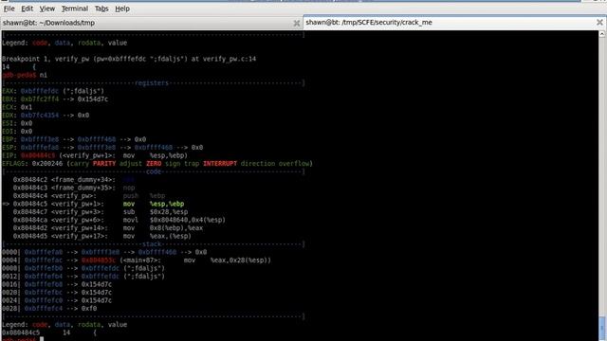Click the PARITY flag text
Viewport: 607px width, 341px height.
coord(104,164)
